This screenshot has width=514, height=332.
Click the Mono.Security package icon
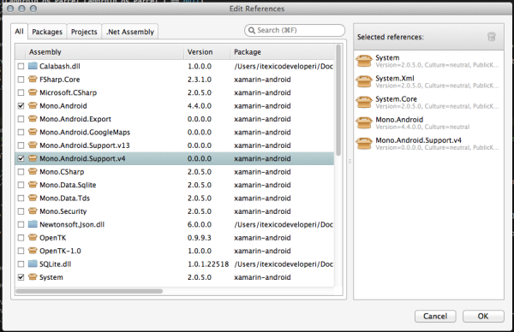tap(33, 211)
